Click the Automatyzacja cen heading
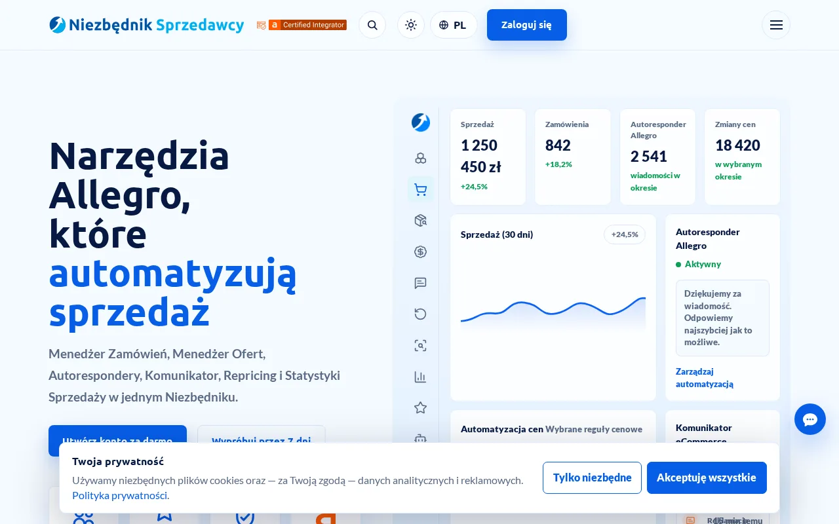Image resolution: width=839 pixels, height=524 pixels. point(502,429)
